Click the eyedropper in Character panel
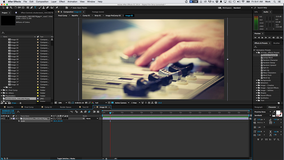Screen dimensions: 284x160 click(274, 112)
